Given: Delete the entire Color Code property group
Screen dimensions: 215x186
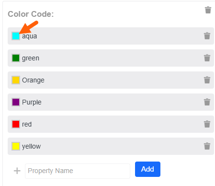Looking at the screenshot, I should (x=208, y=10).
